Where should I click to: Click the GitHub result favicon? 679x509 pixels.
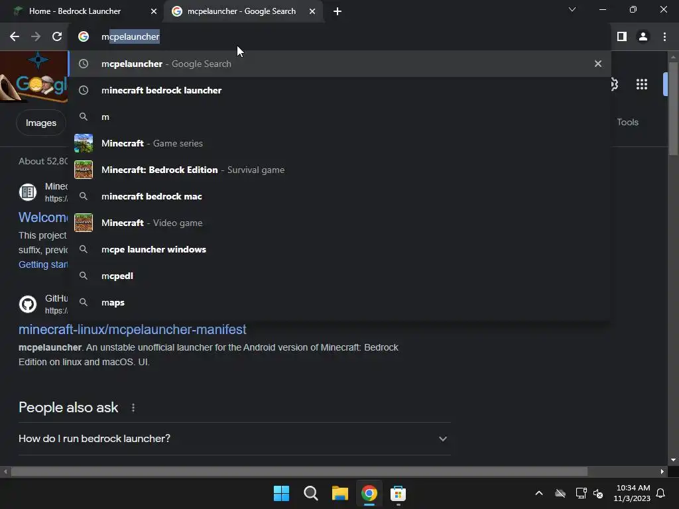click(x=28, y=304)
